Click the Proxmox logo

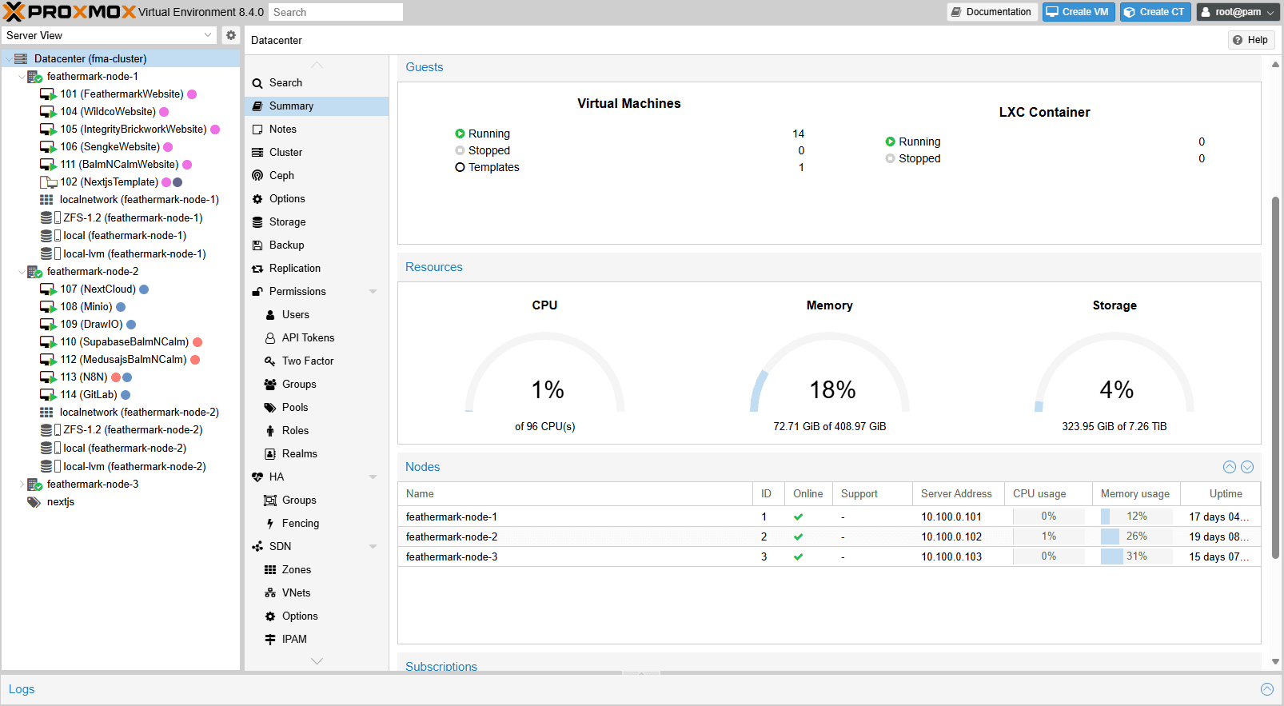(70, 12)
